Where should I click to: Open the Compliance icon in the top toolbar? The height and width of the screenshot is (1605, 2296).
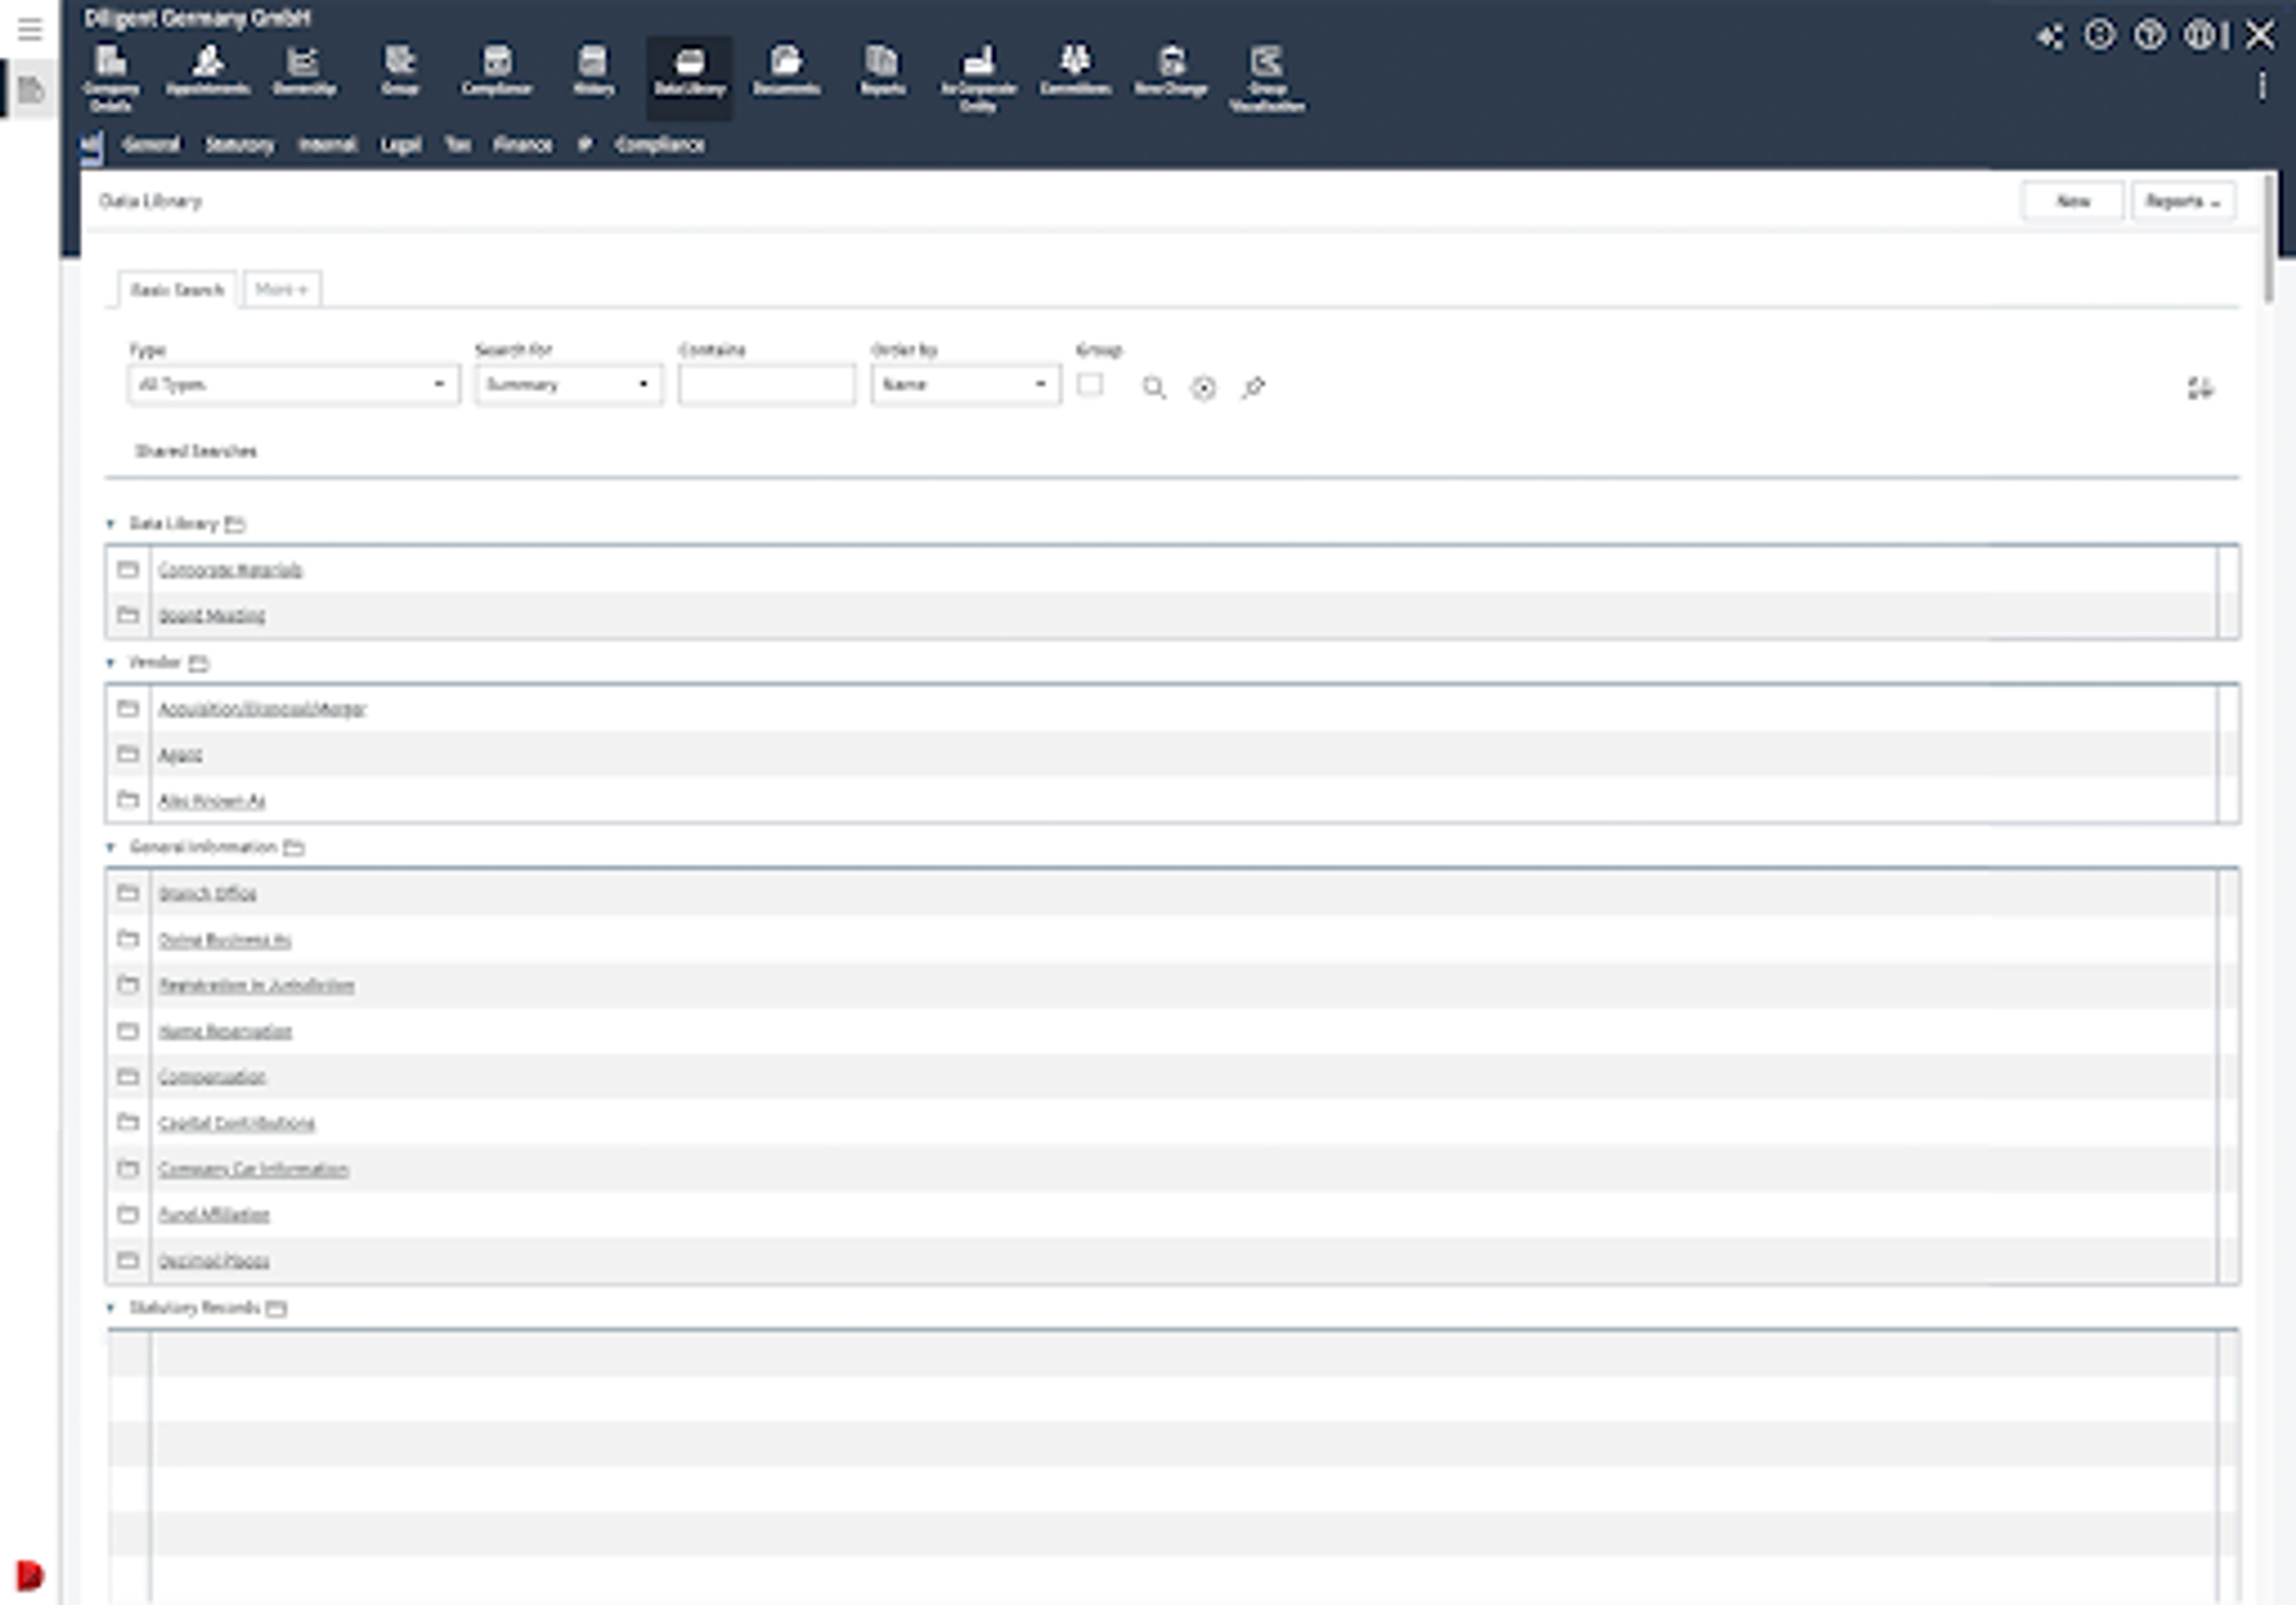click(x=497, y=70)
